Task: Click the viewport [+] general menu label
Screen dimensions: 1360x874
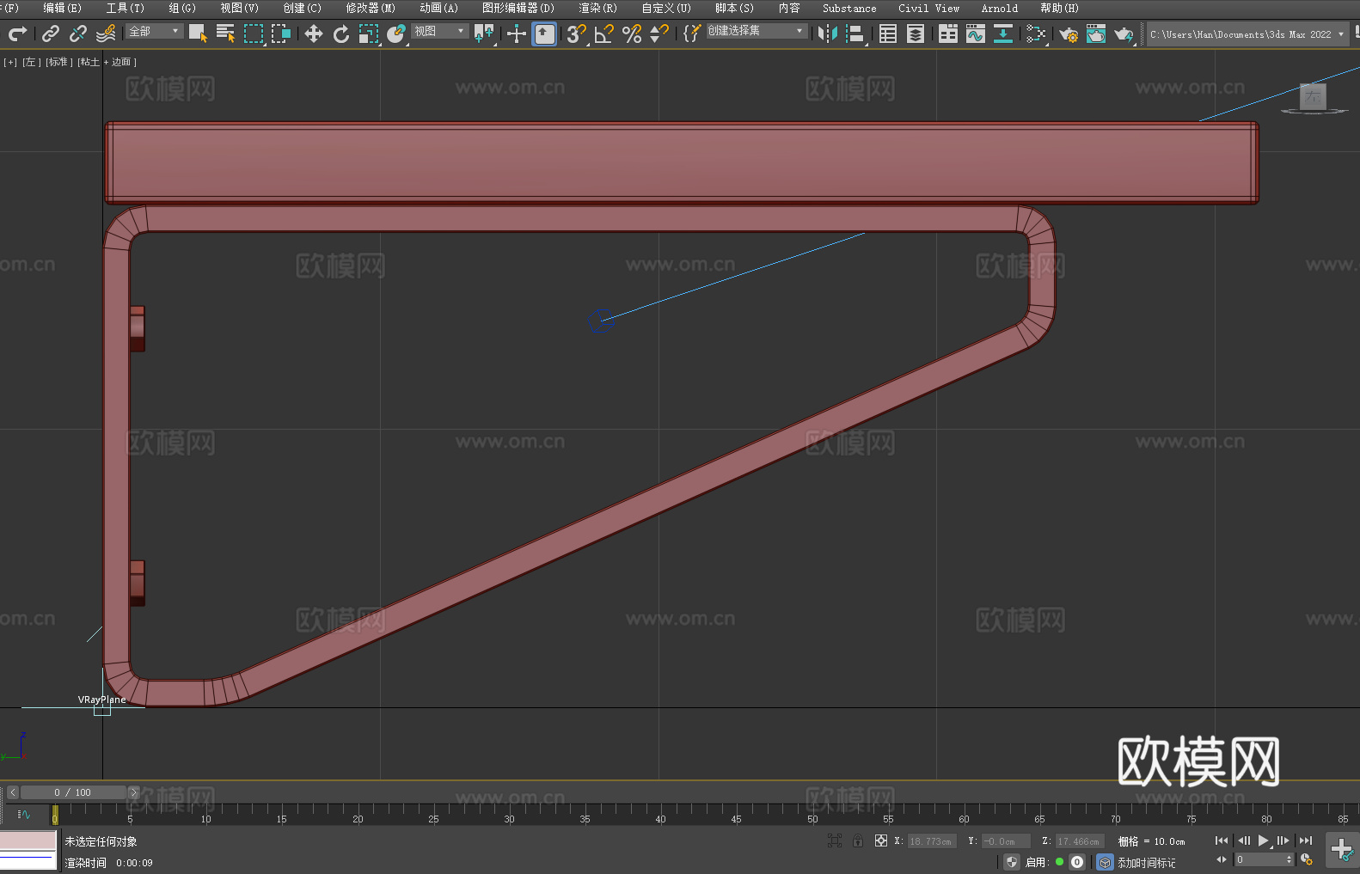Action: 10,62
